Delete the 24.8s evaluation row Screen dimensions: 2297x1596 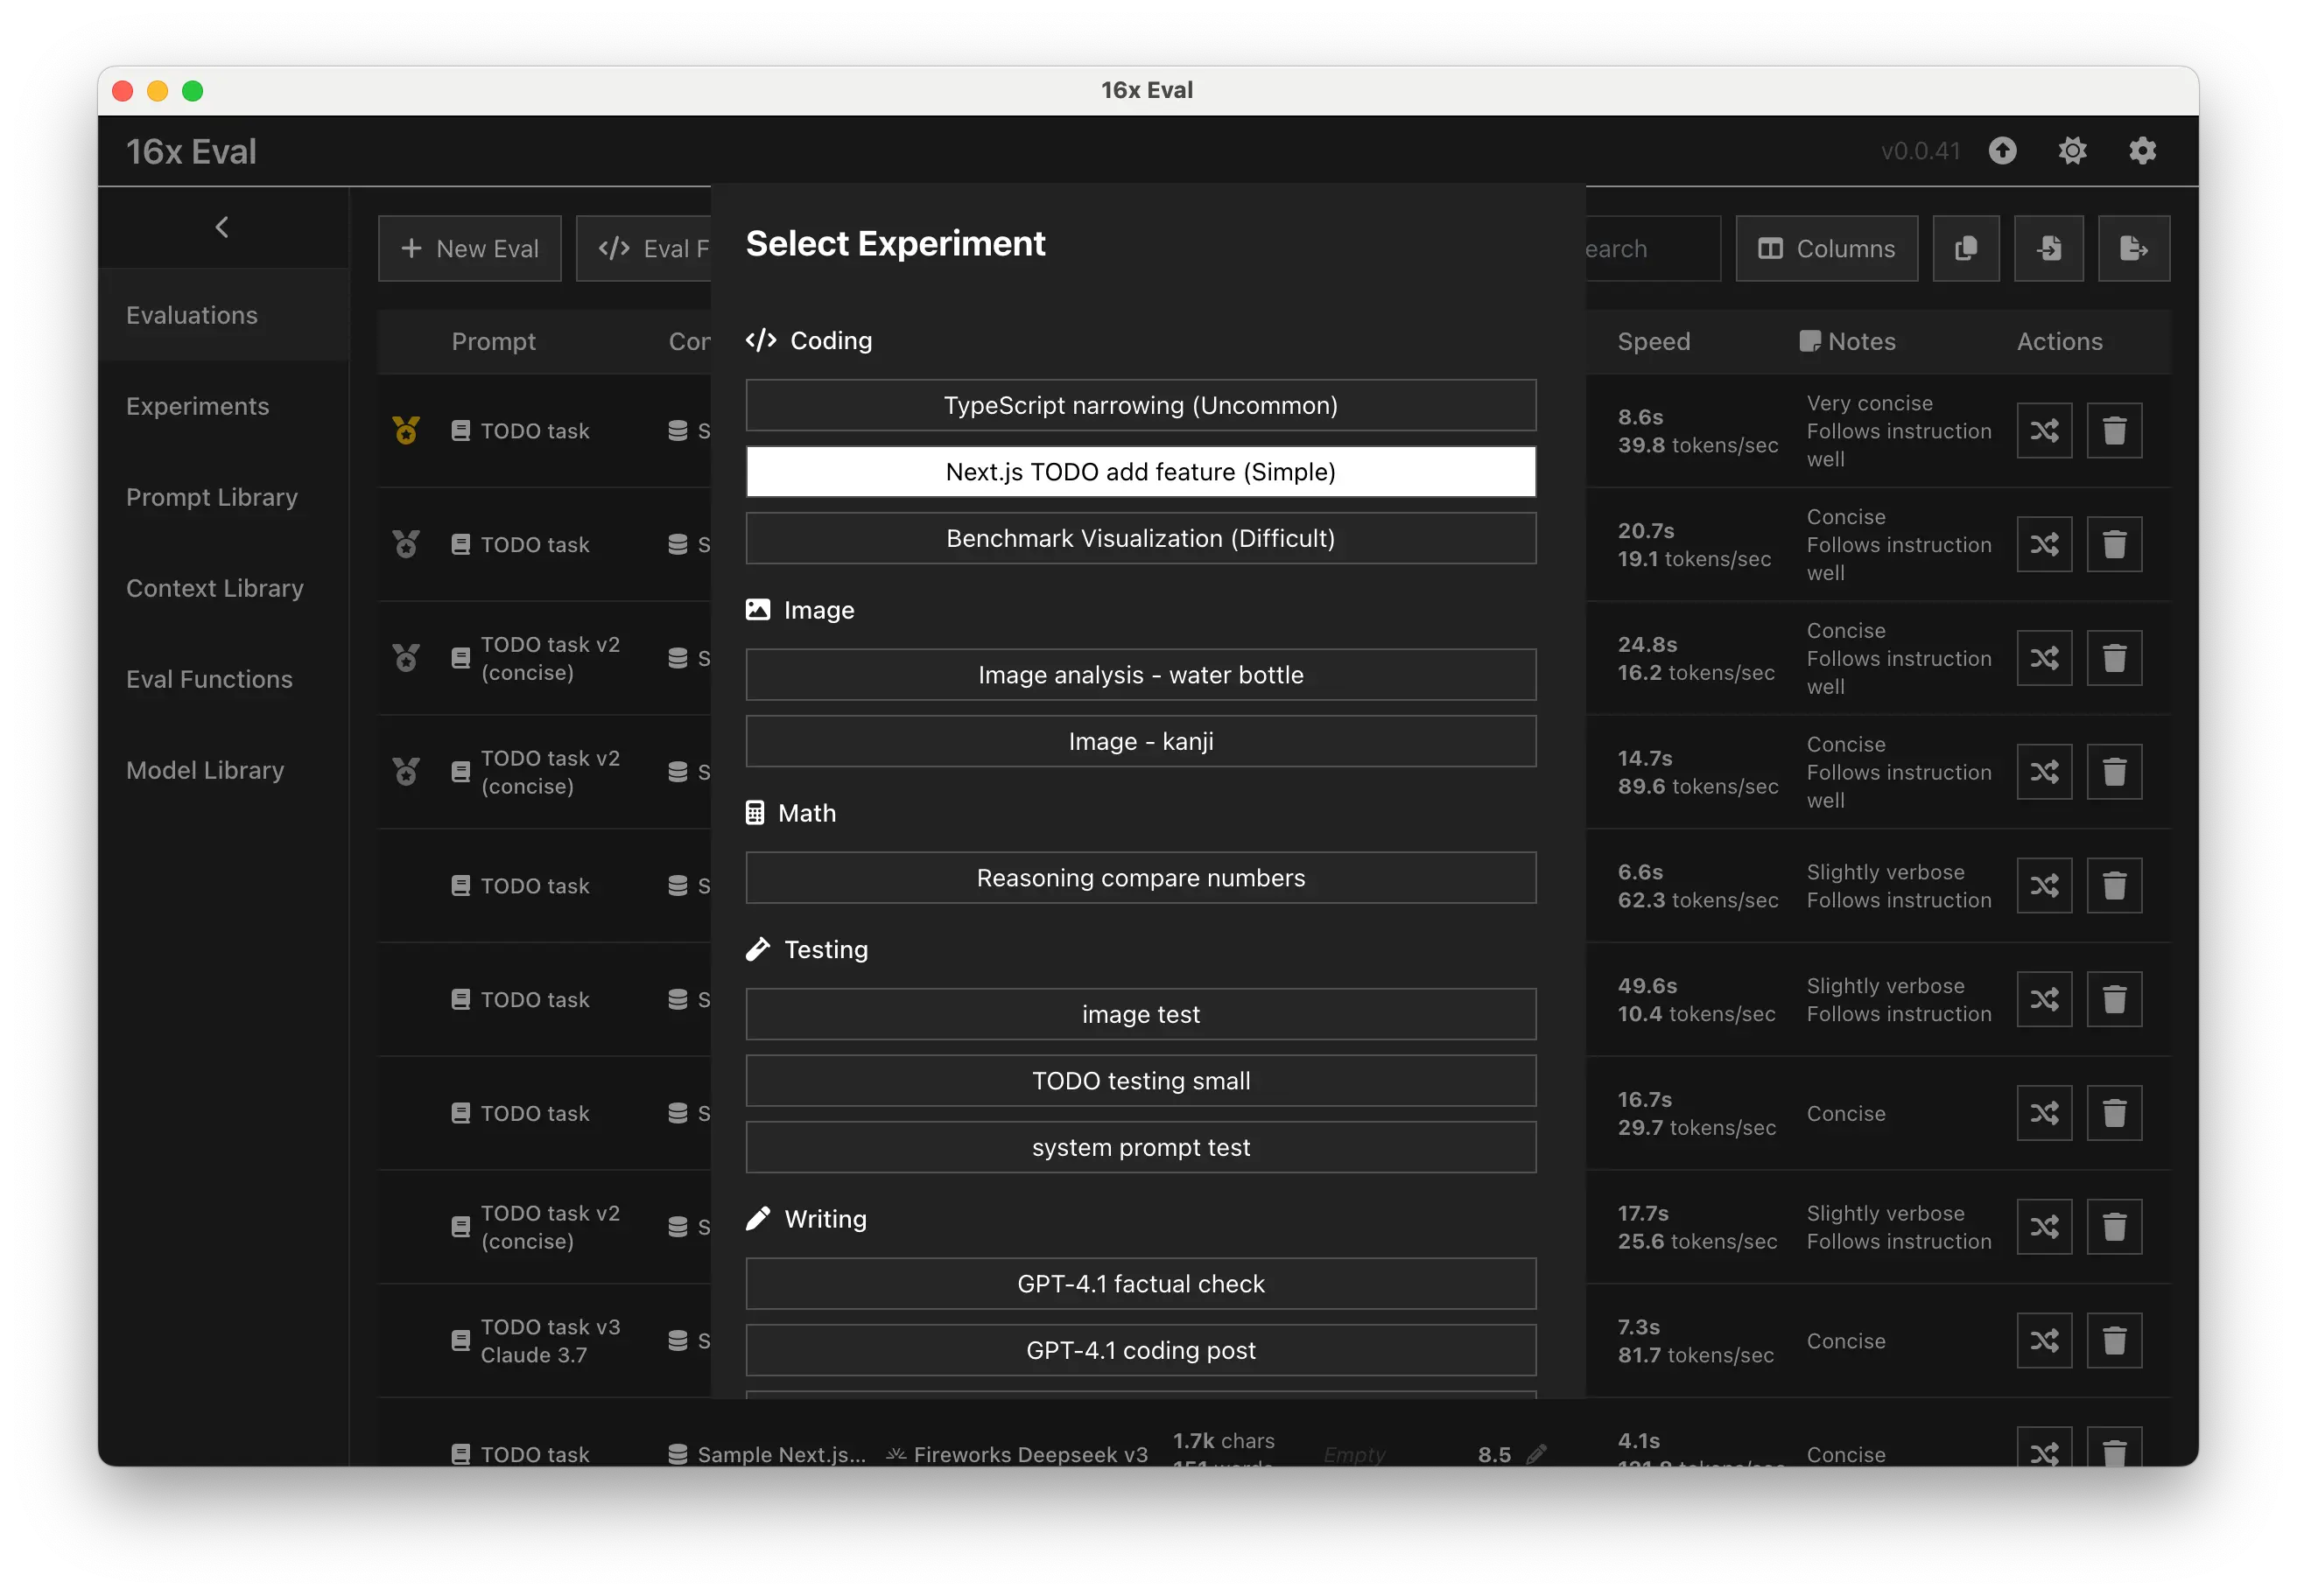(2114, 658)
